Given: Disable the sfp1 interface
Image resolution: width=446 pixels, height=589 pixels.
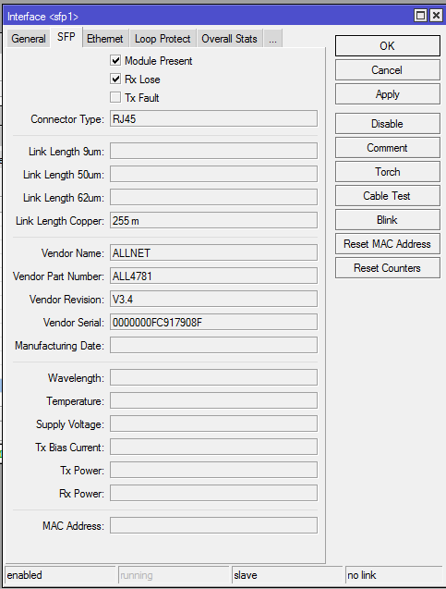Looking at the screenshot, I should click(388, 124).
